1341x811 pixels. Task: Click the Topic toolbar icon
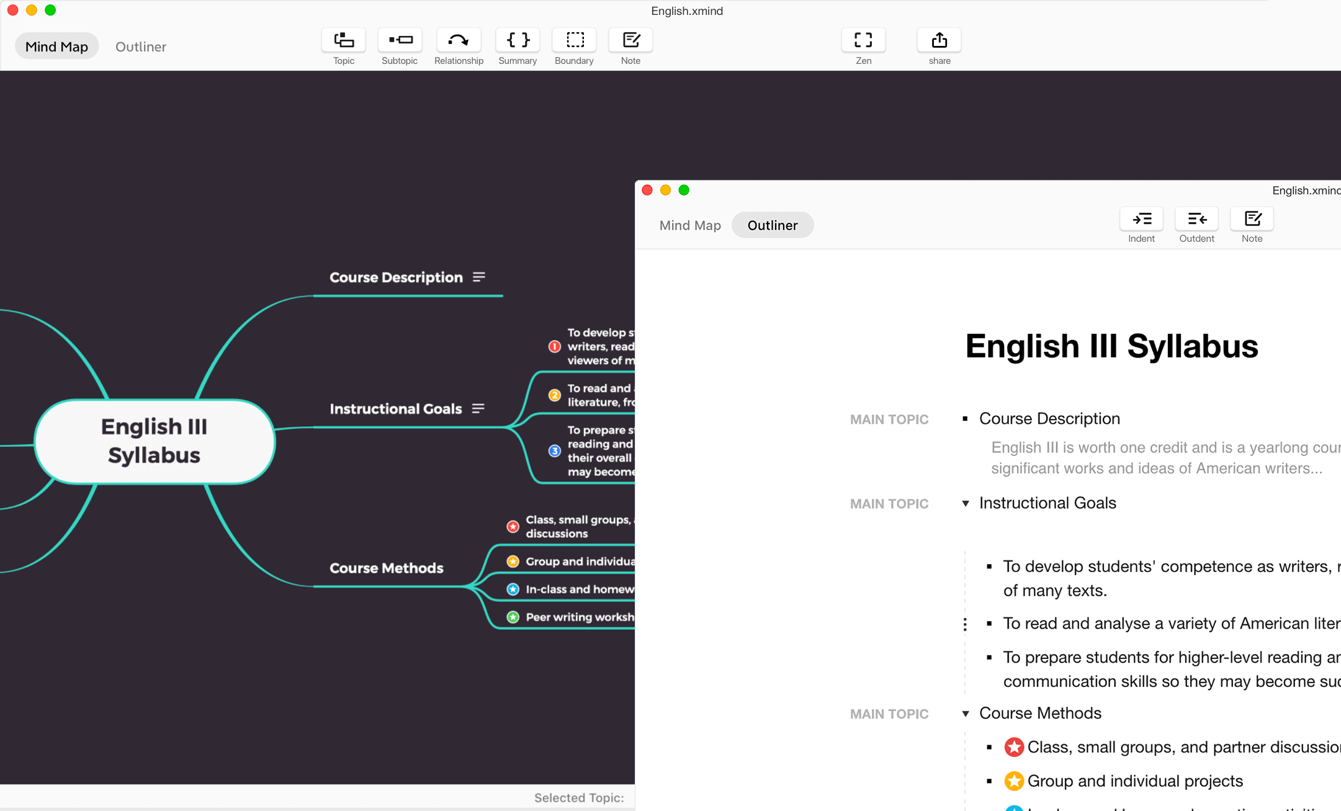click(x=344, y=41)
